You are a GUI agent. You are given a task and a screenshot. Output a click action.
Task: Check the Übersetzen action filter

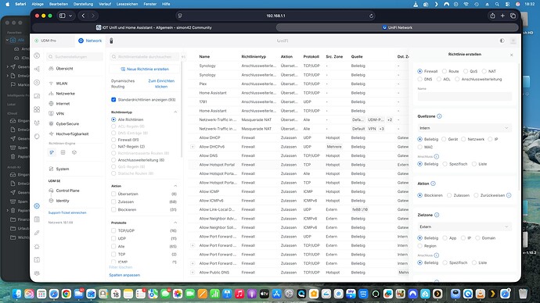[x=113, y=194]
